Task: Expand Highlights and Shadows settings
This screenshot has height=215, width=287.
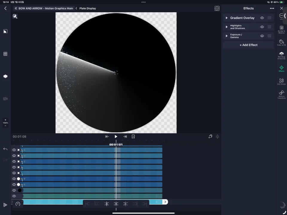Action: click(227, 27)
